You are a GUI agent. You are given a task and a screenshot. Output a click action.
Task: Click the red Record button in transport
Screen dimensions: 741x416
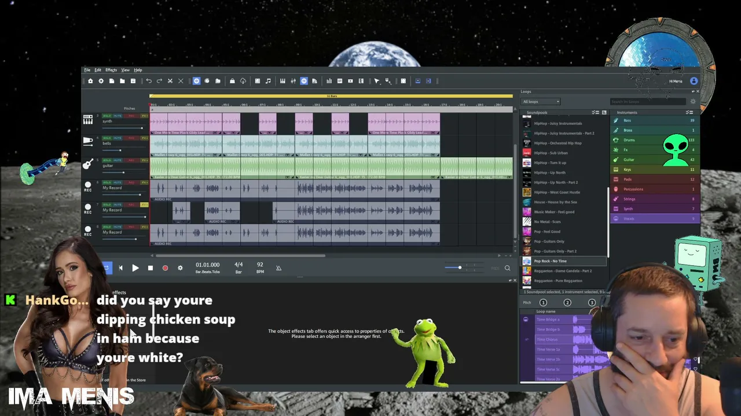tap(165, 268)
